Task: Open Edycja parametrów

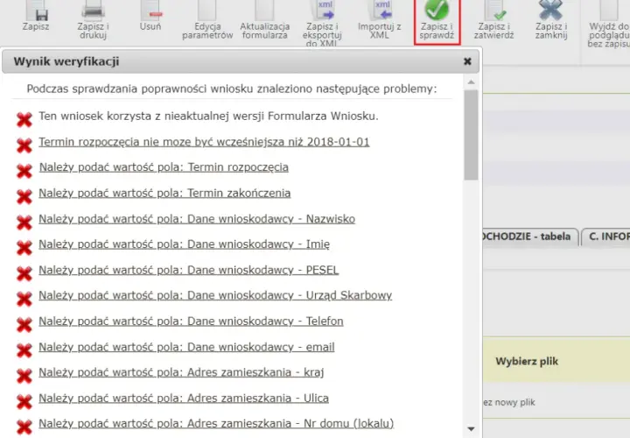Action: coord(207,19)
